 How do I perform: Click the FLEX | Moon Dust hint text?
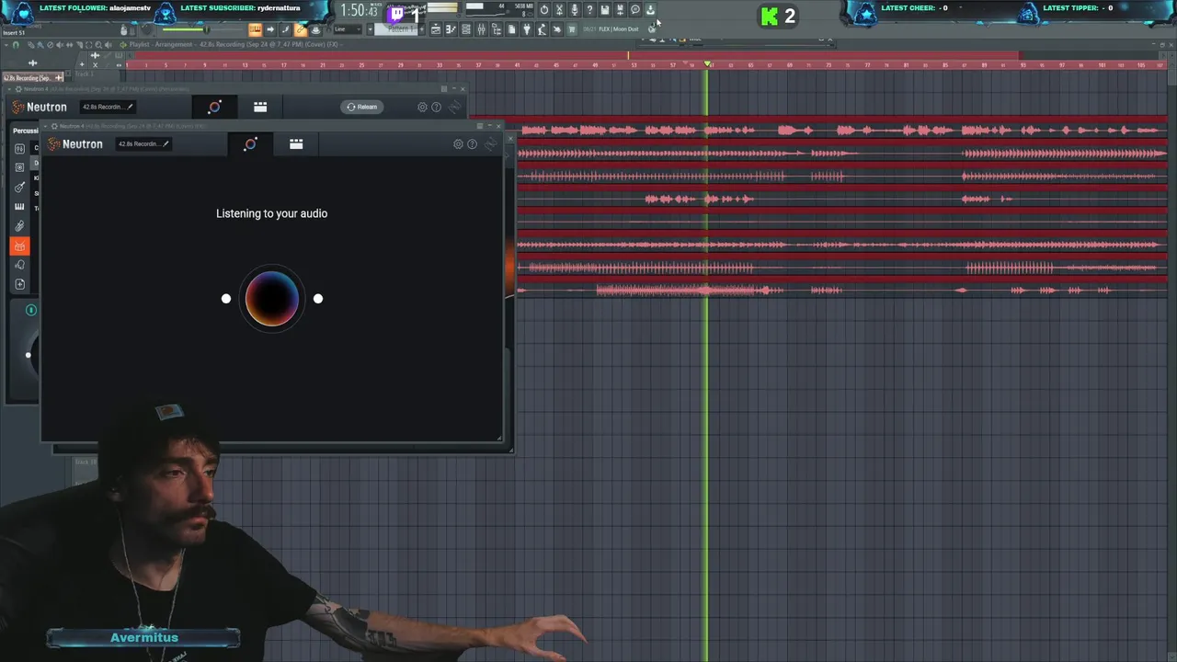click(x=619, y=29)
